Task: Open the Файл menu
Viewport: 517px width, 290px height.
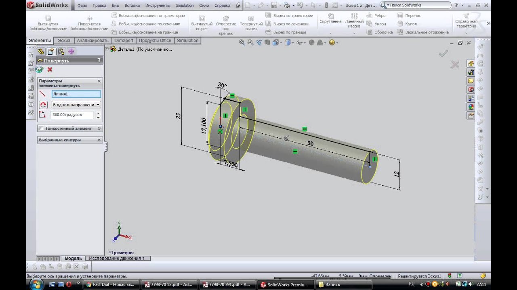Action: coord(82,6)
